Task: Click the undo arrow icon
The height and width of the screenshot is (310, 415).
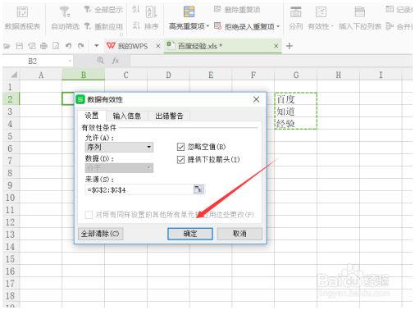Action: point(68,46)
